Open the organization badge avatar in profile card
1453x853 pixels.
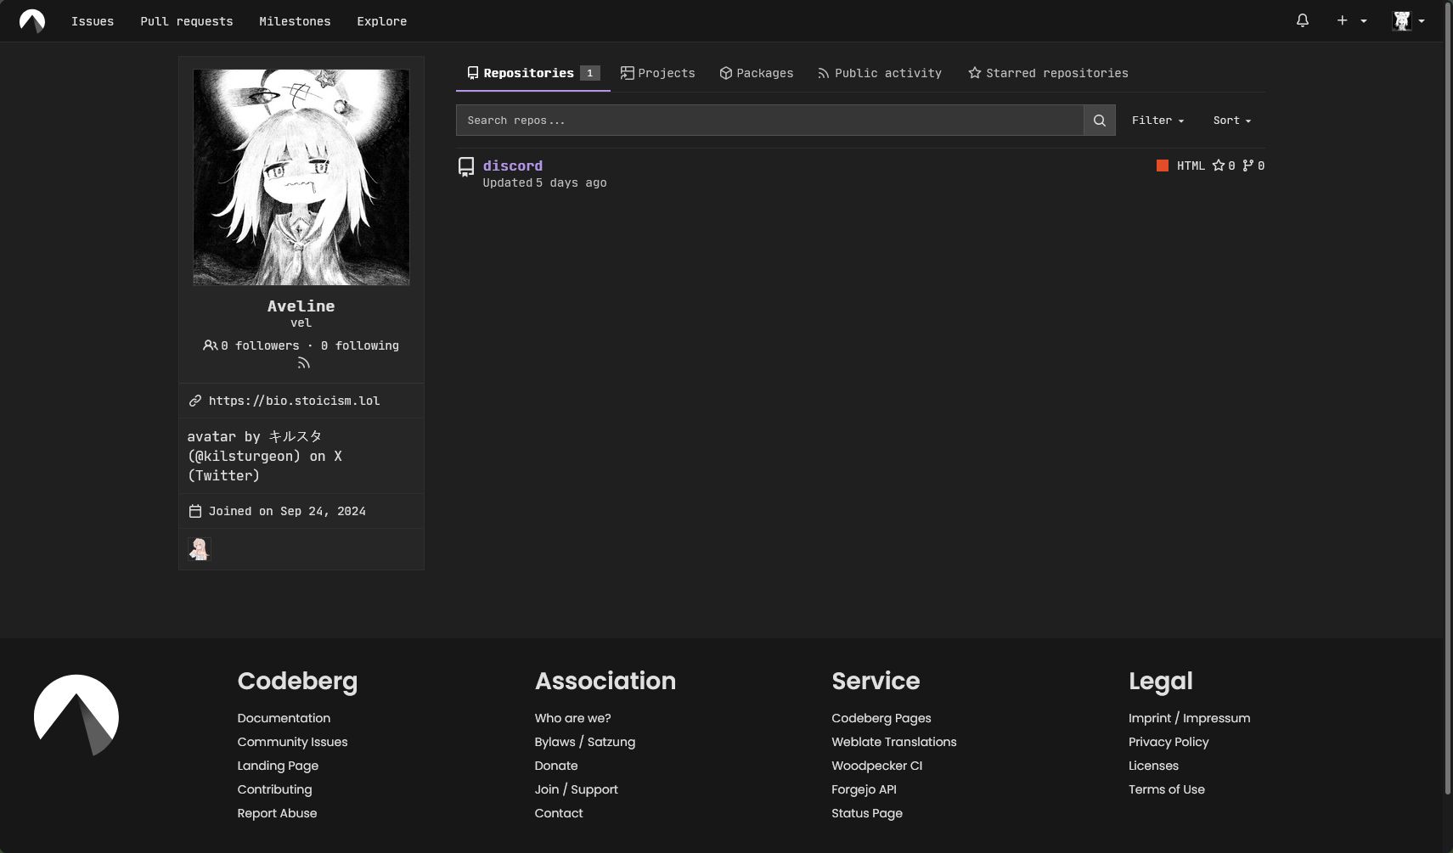click(200, 549)
